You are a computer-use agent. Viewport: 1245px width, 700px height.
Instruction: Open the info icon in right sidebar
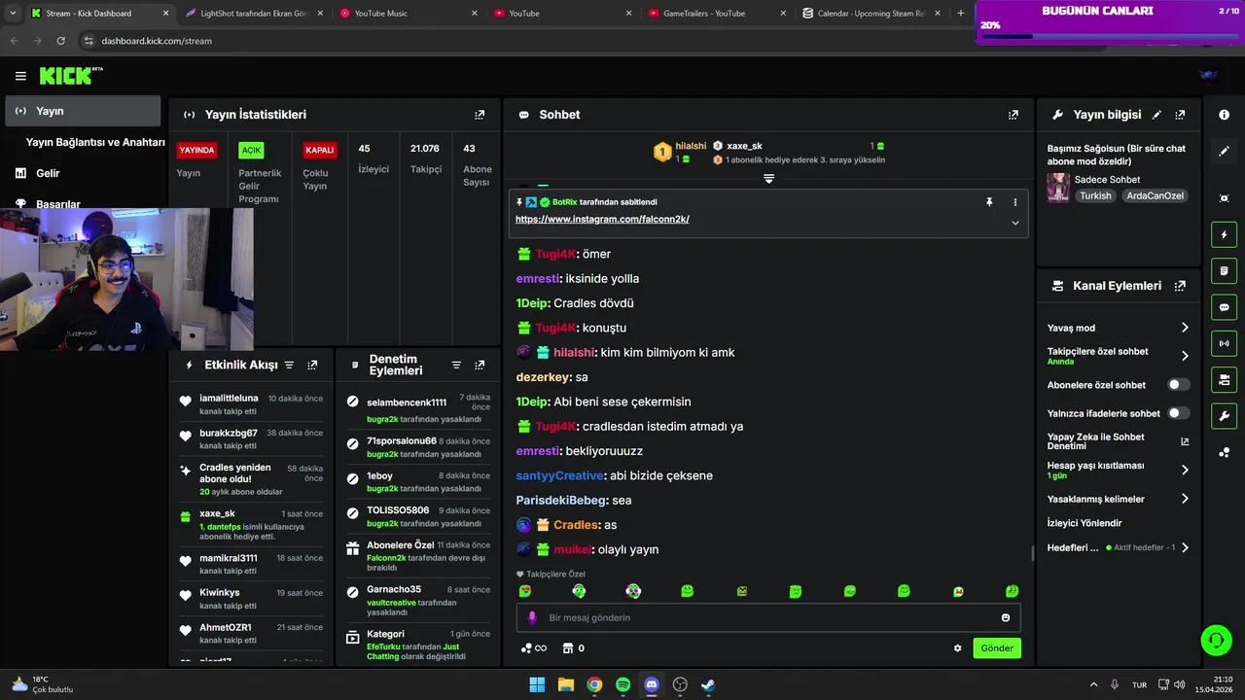click(x=1224, y=115)
